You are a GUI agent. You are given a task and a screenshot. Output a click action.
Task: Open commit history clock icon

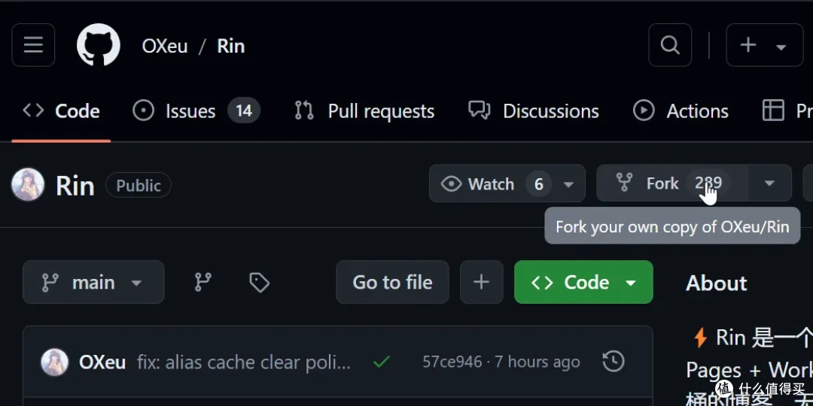click(614, 362)
